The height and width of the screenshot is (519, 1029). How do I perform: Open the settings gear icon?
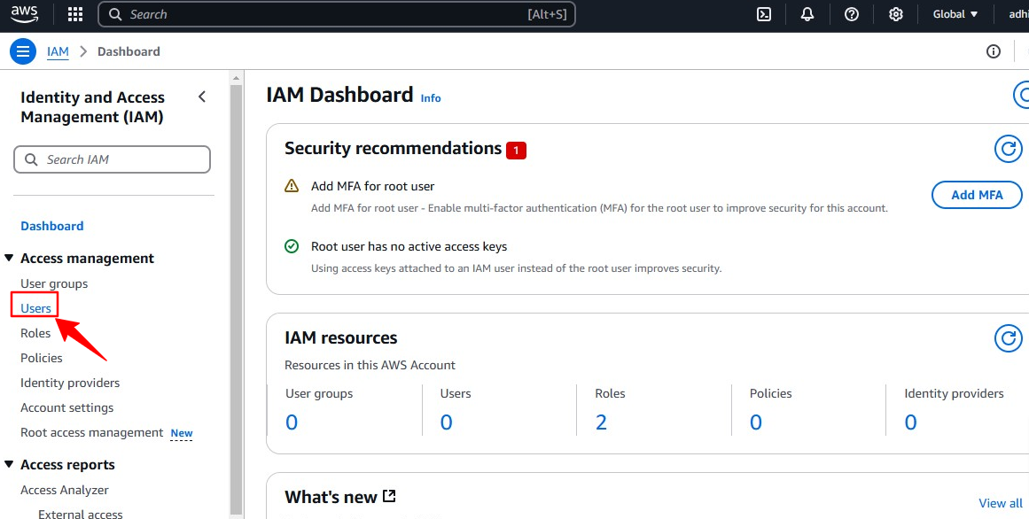click(896, 14)
